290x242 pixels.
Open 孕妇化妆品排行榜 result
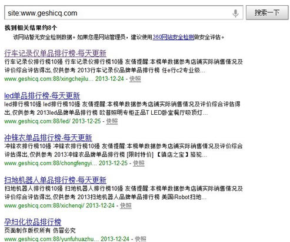pyautogui.click(x=33, y=222)
